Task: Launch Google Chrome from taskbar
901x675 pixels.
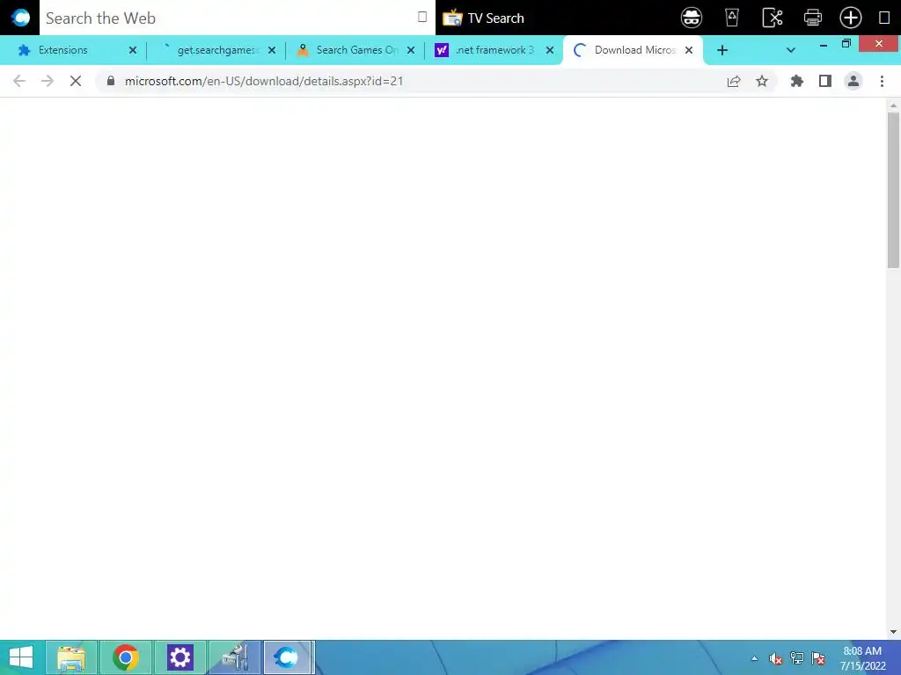Action: 126,657
